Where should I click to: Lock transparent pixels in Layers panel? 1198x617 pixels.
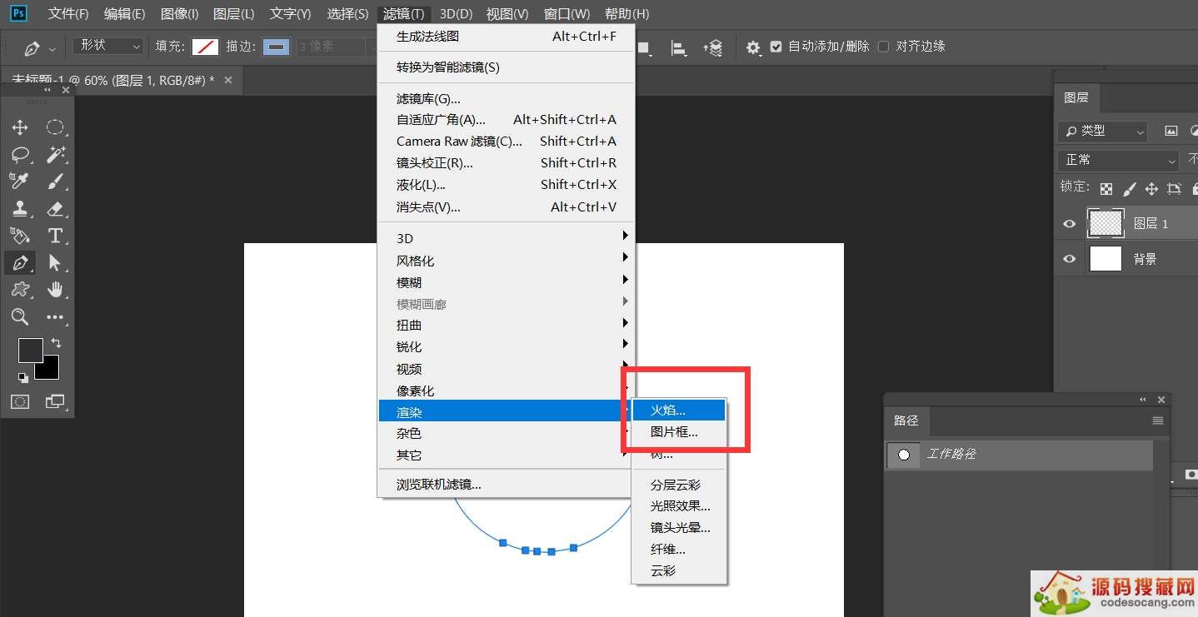click(x=1106, y=189)
